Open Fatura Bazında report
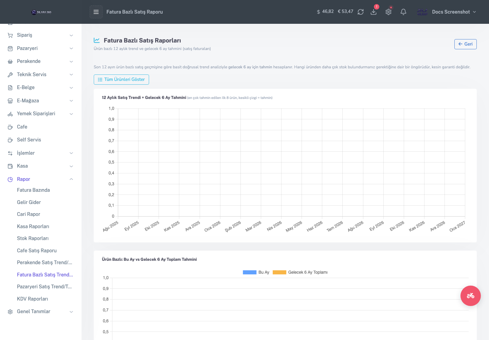Image resolution: width=489 pixels, height=340 pixels. (x=33, y=190)
